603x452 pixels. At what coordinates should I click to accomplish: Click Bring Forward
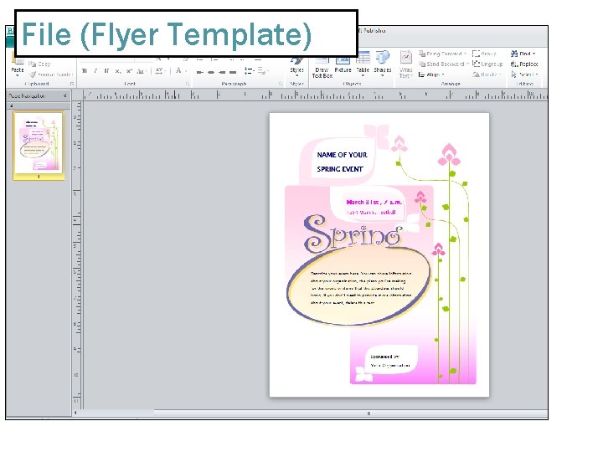pos(443,54)
